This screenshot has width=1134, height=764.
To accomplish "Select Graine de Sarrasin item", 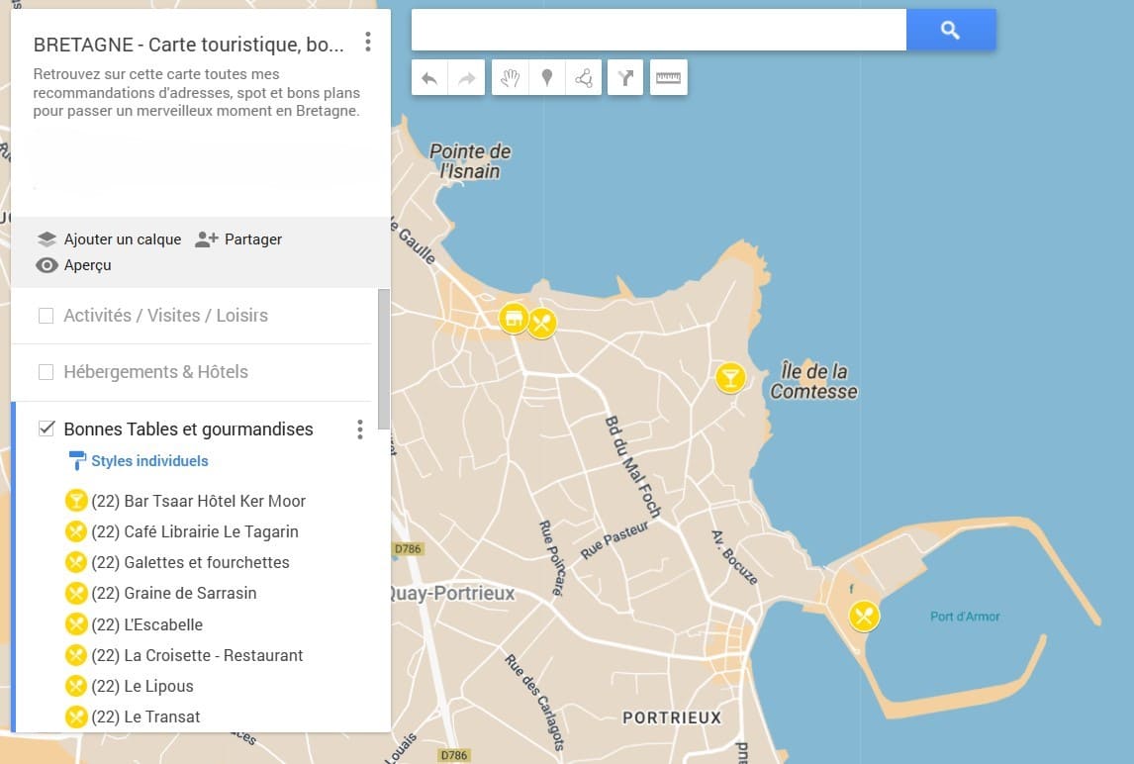I will pos(173,593).
